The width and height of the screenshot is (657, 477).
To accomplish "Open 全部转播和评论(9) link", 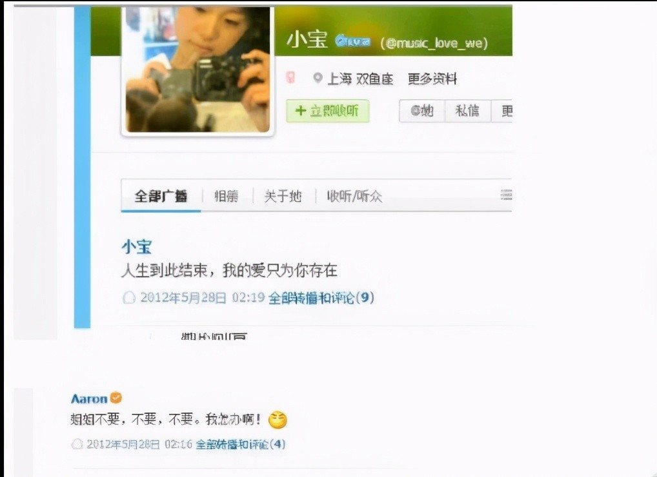I will 321,298.
